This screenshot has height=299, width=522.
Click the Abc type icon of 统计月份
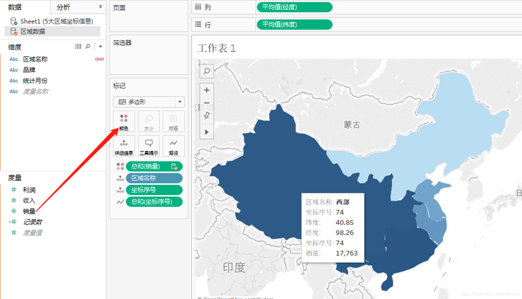(x=14, y=81)
